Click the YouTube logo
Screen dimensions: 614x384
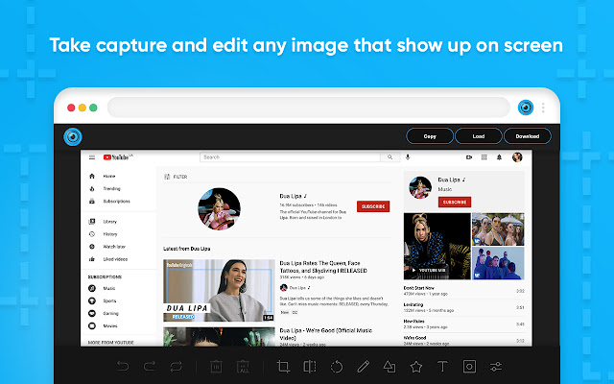coord(118,157)
